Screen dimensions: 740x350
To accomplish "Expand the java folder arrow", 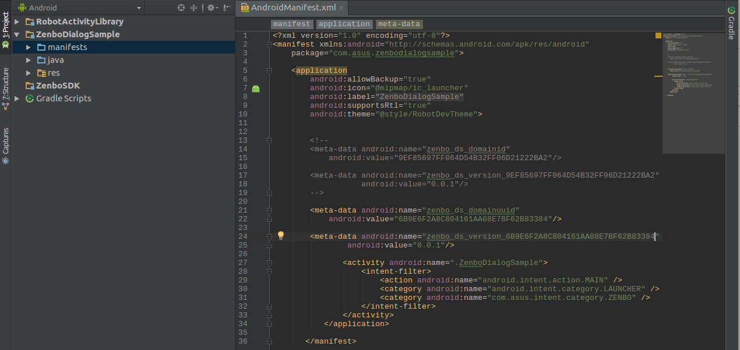I will pyautogui.click(x=29, y=60).
